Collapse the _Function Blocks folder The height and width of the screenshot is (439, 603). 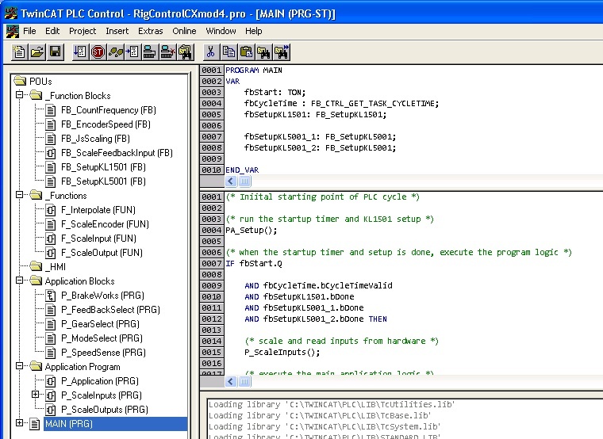pyautogui.click(x=19, y=94)
